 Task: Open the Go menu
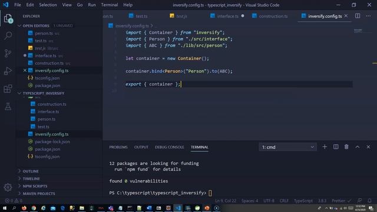point(80,5)
